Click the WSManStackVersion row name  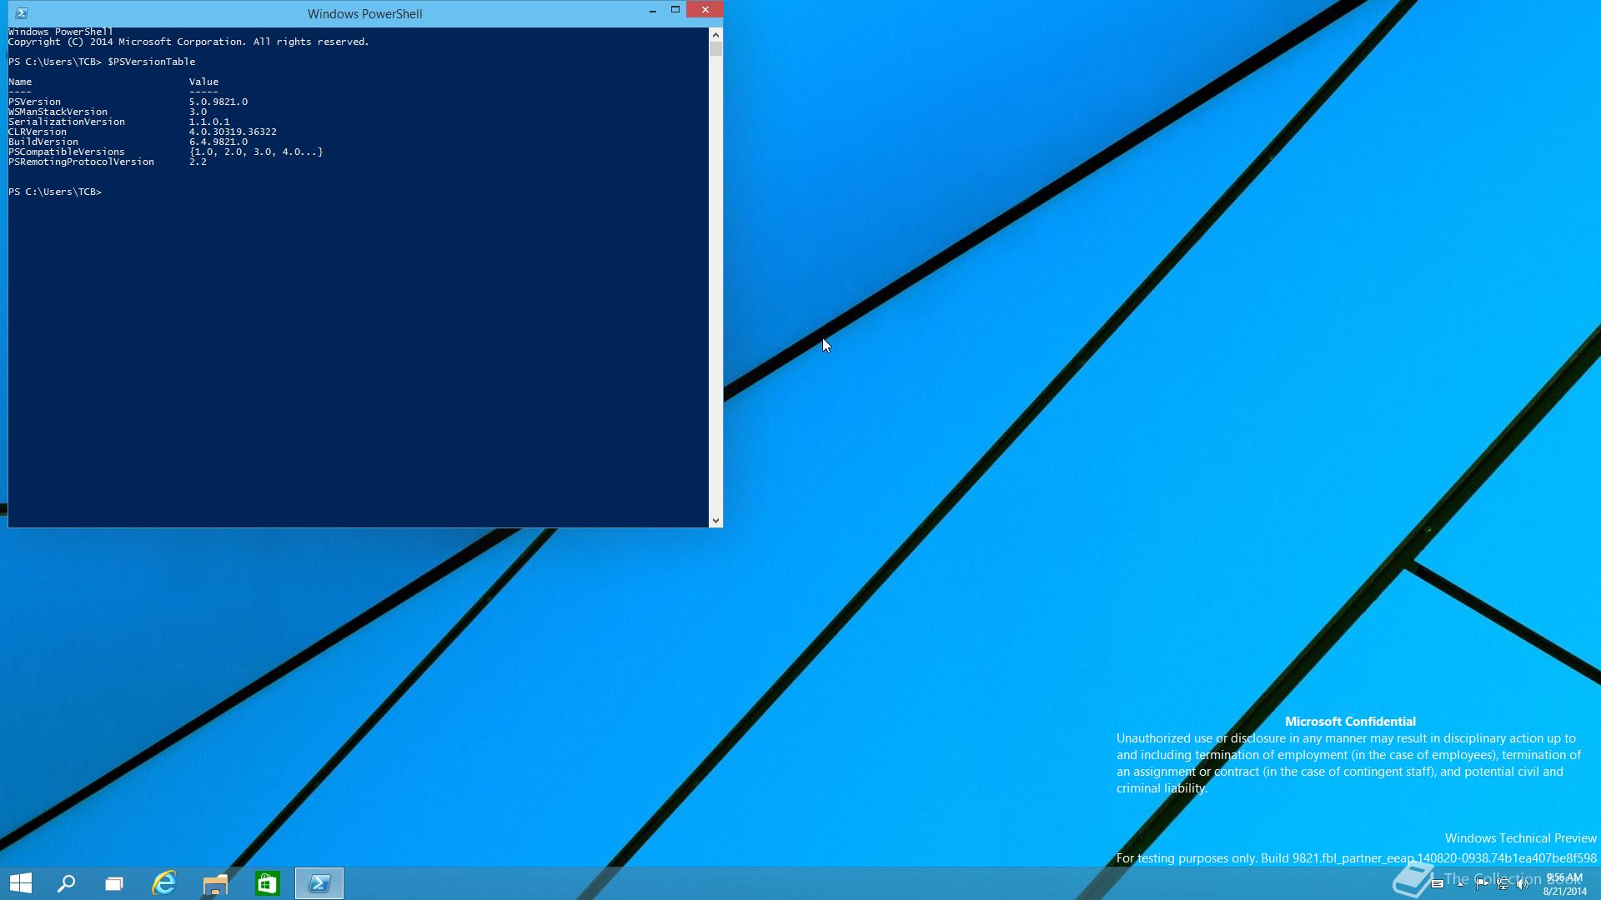(58, 112)
